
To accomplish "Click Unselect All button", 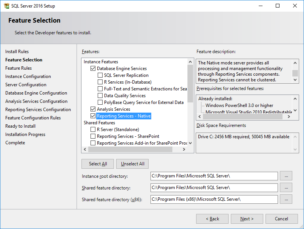I will [132, 164].
